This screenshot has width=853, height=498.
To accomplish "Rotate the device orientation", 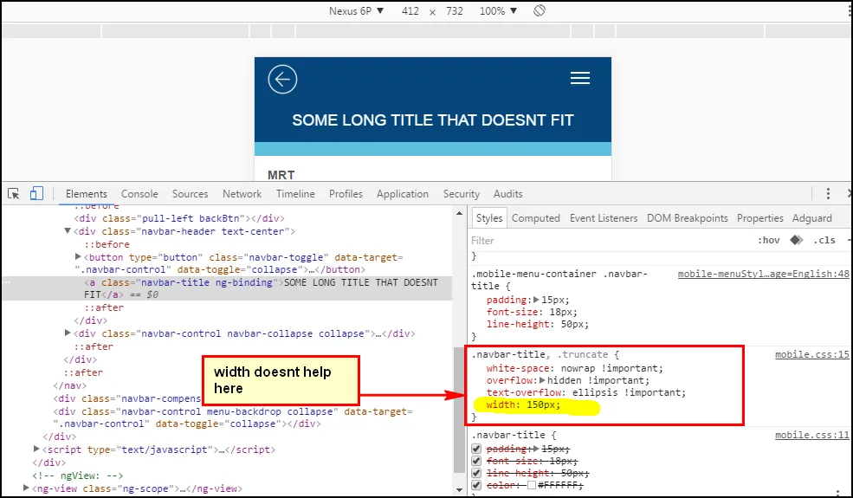I will 540,10.
